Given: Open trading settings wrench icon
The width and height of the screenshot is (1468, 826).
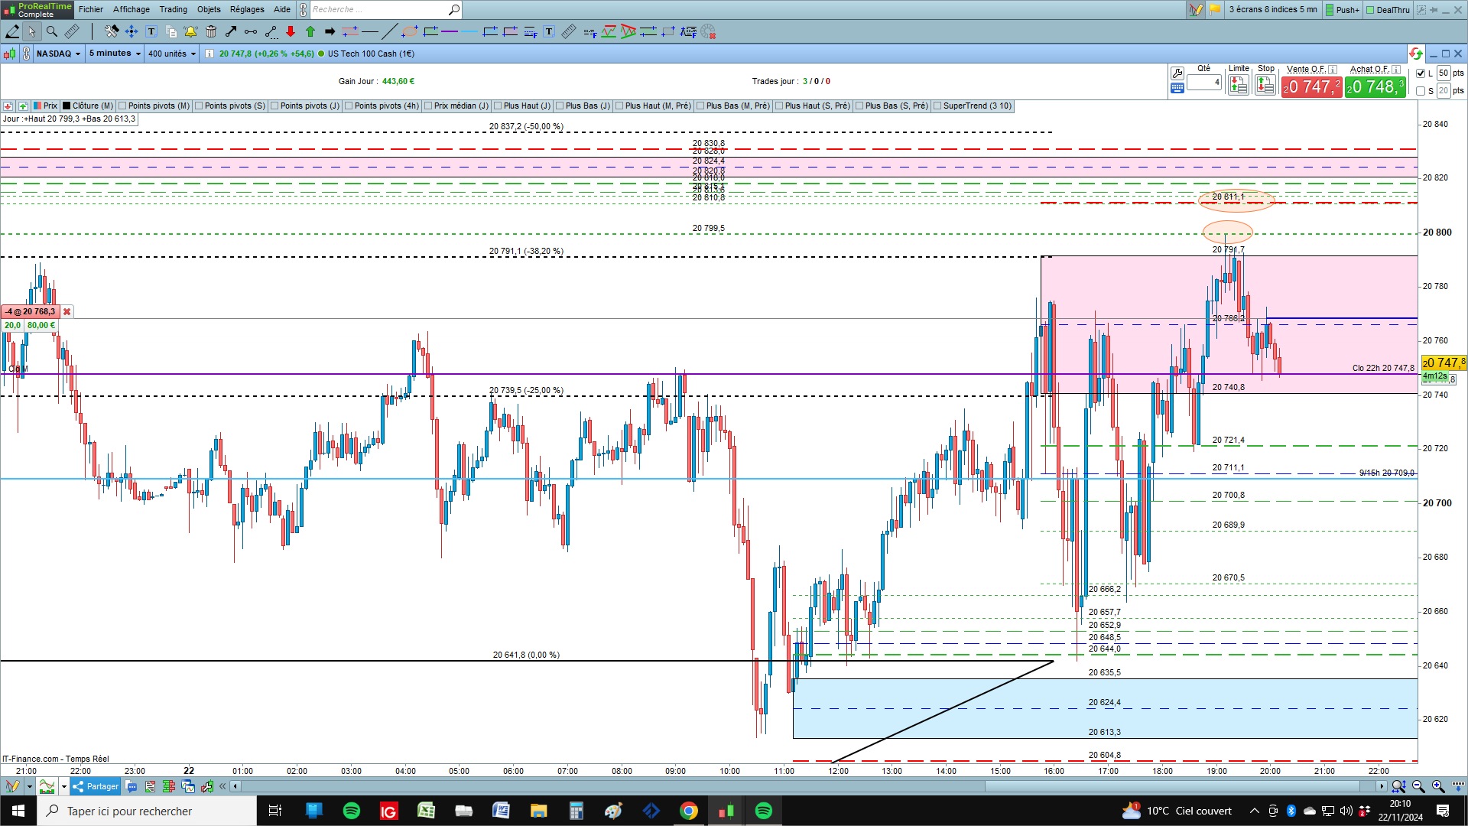Looking at the screenshot, I should [1177, 73].
